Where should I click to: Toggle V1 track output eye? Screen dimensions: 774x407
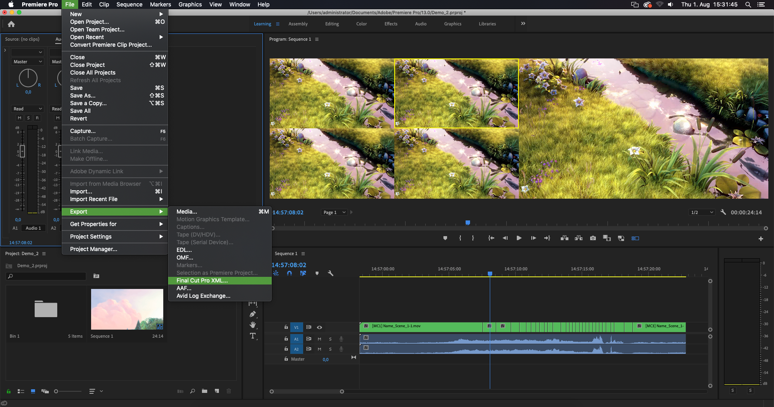tap(319, 327)
